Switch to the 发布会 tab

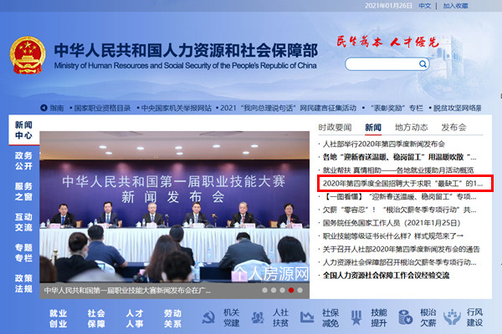[x=453, y=128]
